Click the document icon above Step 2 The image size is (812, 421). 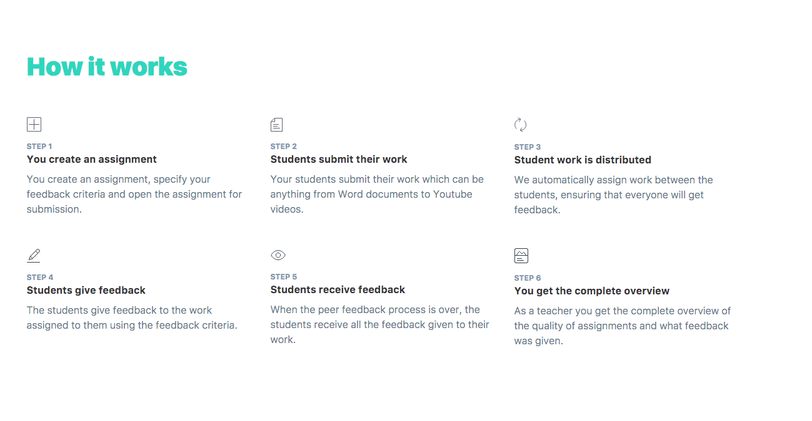tap(276, 125)
